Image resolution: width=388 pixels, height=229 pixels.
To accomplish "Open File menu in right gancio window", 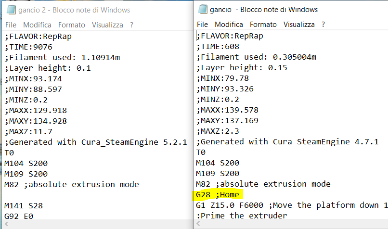I will pos(202,25).
